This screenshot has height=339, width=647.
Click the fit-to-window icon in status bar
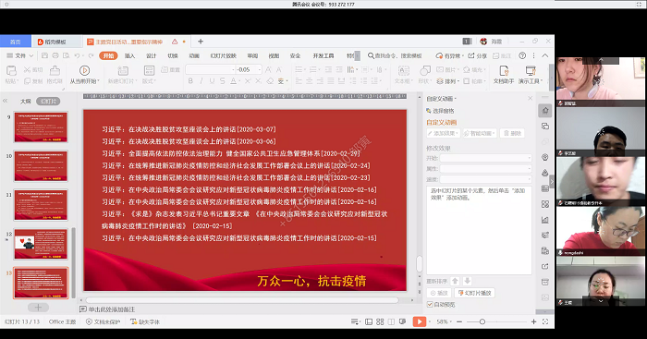[545, 321]
